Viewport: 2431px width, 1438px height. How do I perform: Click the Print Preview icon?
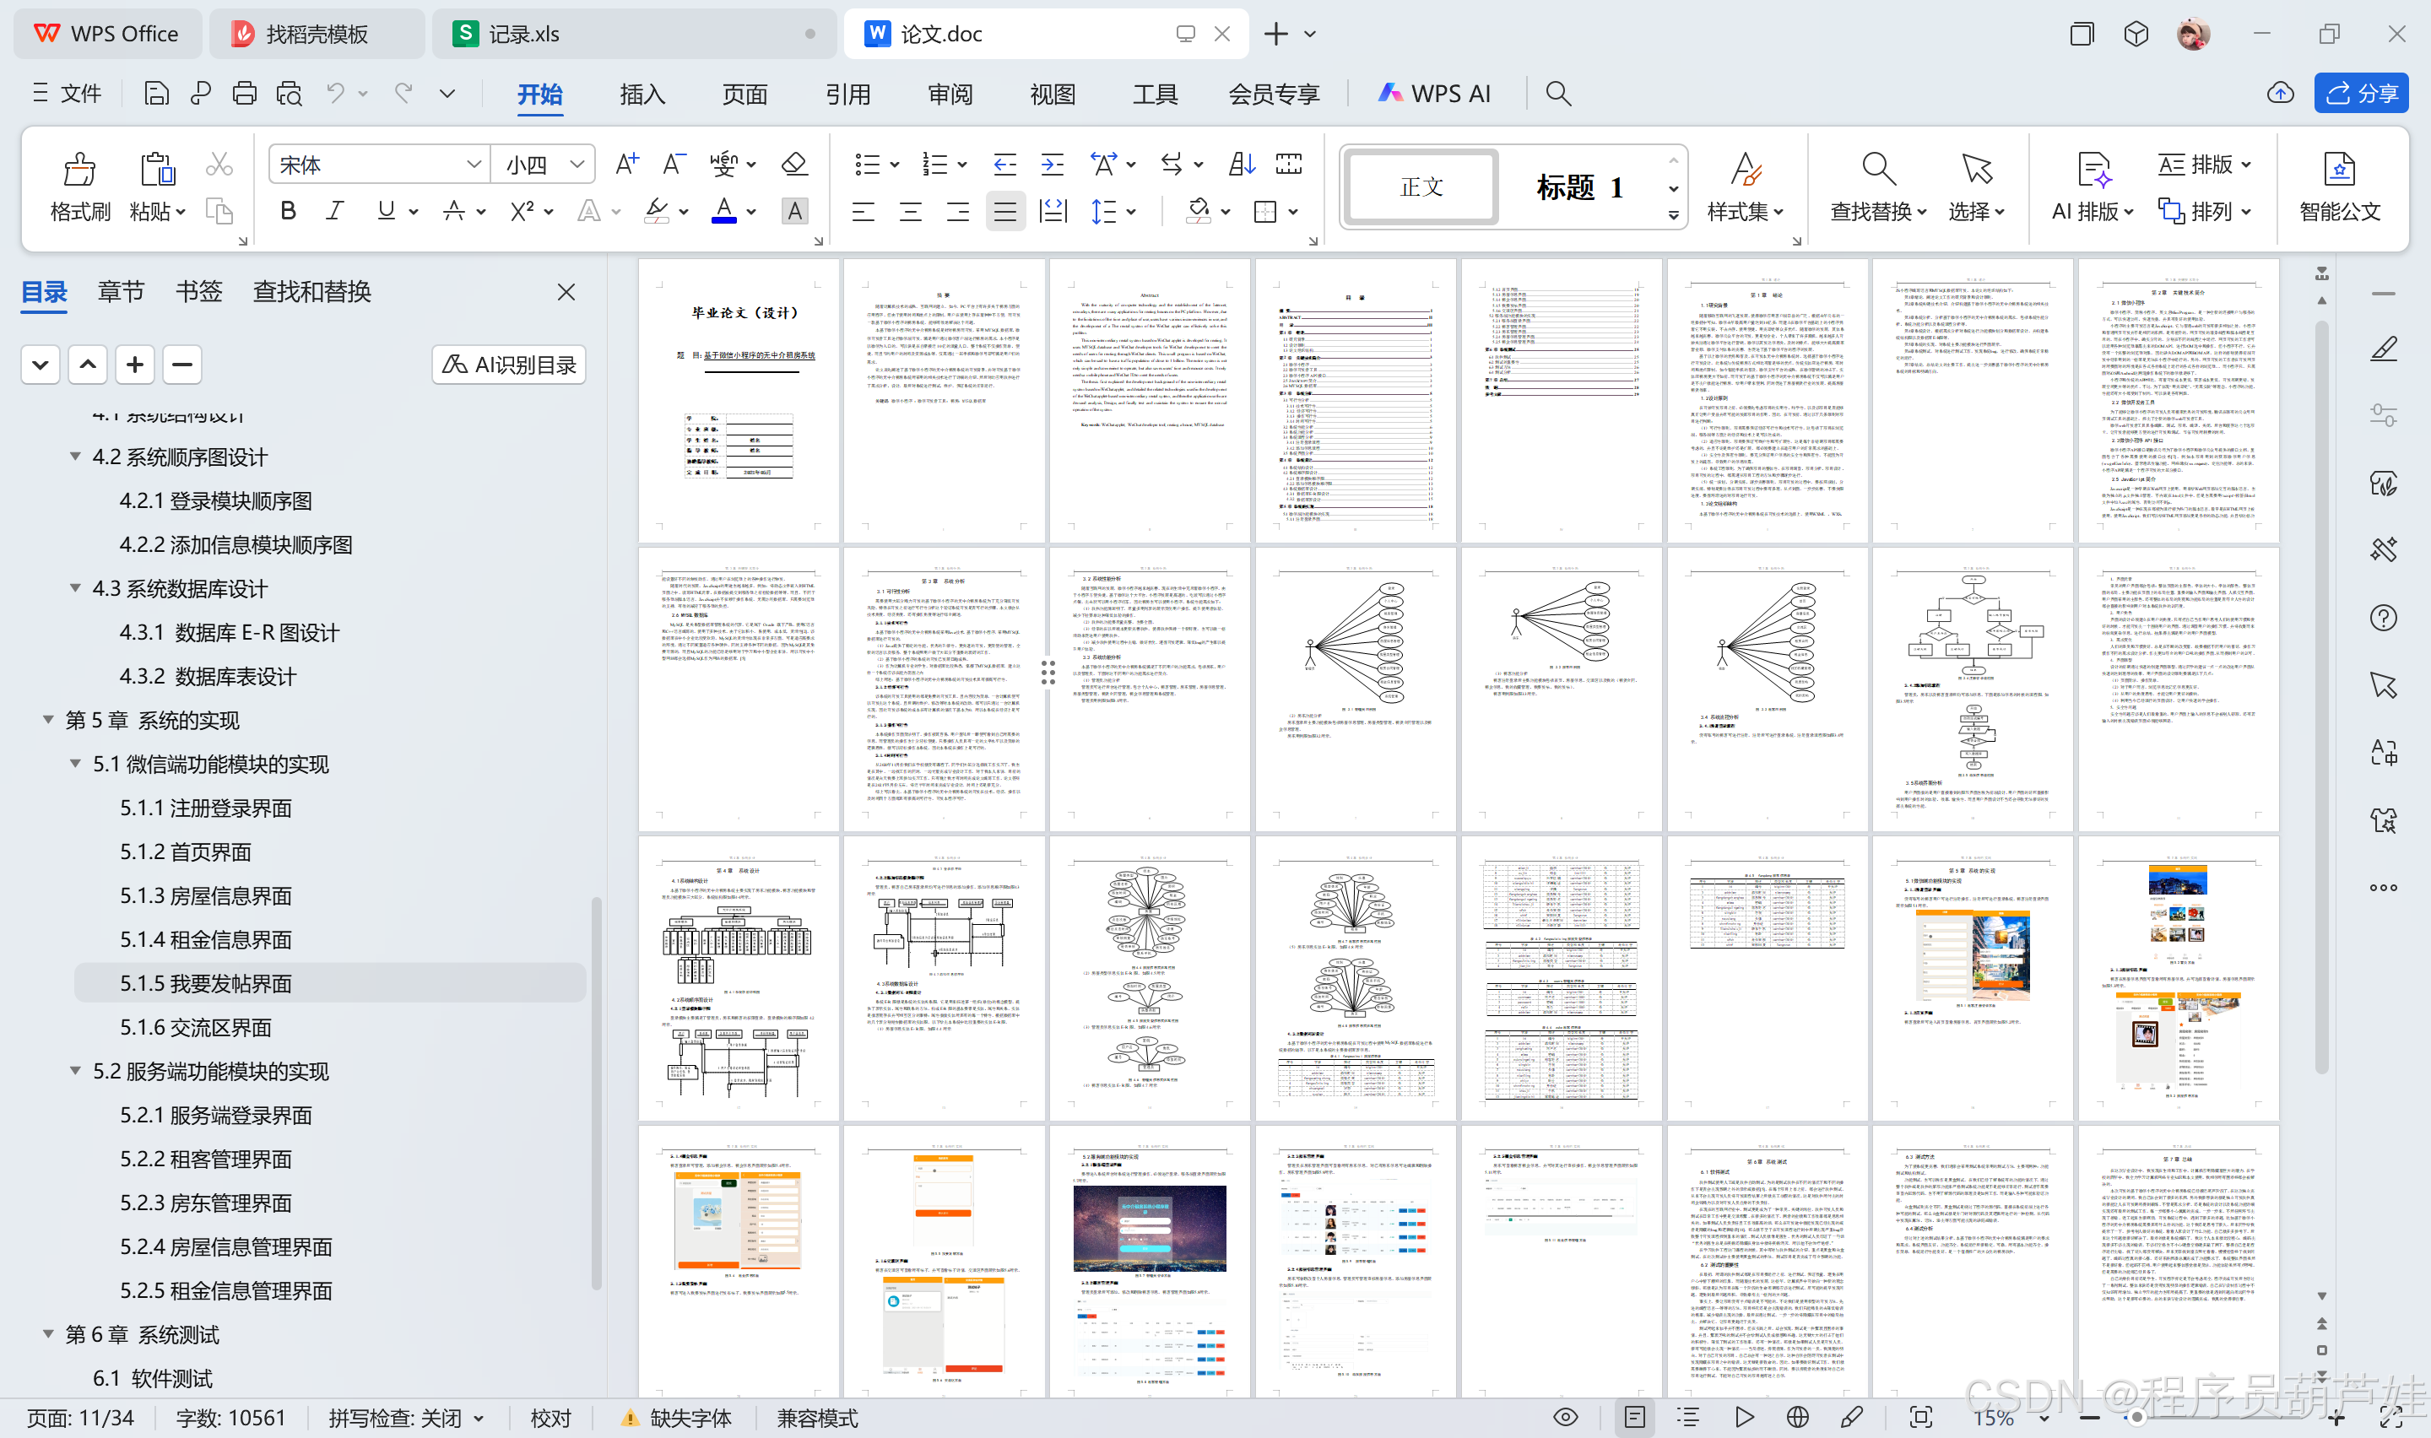tap(289, 93)
